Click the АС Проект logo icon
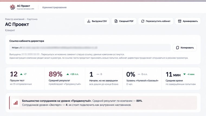206x116 pixels. click(x=12, y=7)
